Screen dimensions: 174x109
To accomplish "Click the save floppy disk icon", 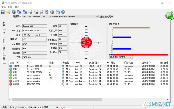I will tap(3, 12).
